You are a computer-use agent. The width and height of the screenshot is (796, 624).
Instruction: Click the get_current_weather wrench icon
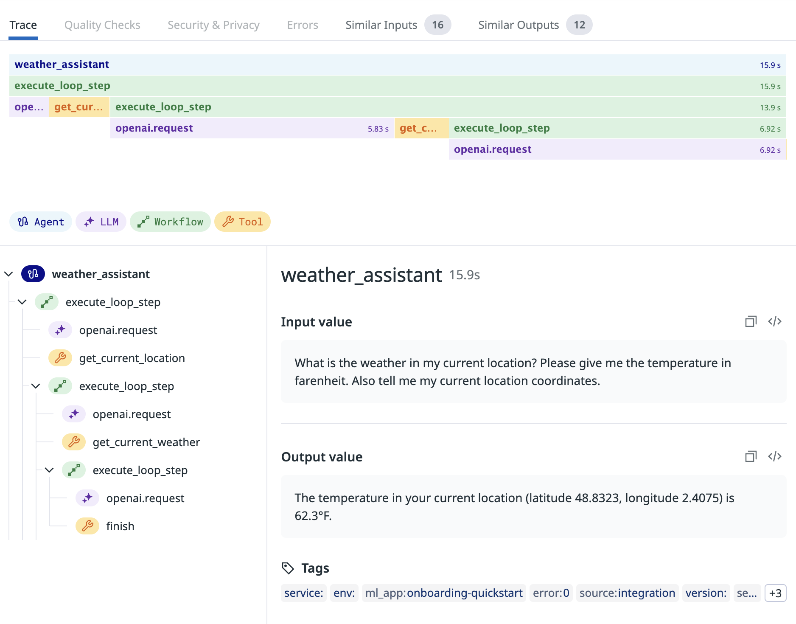point(74,442)
